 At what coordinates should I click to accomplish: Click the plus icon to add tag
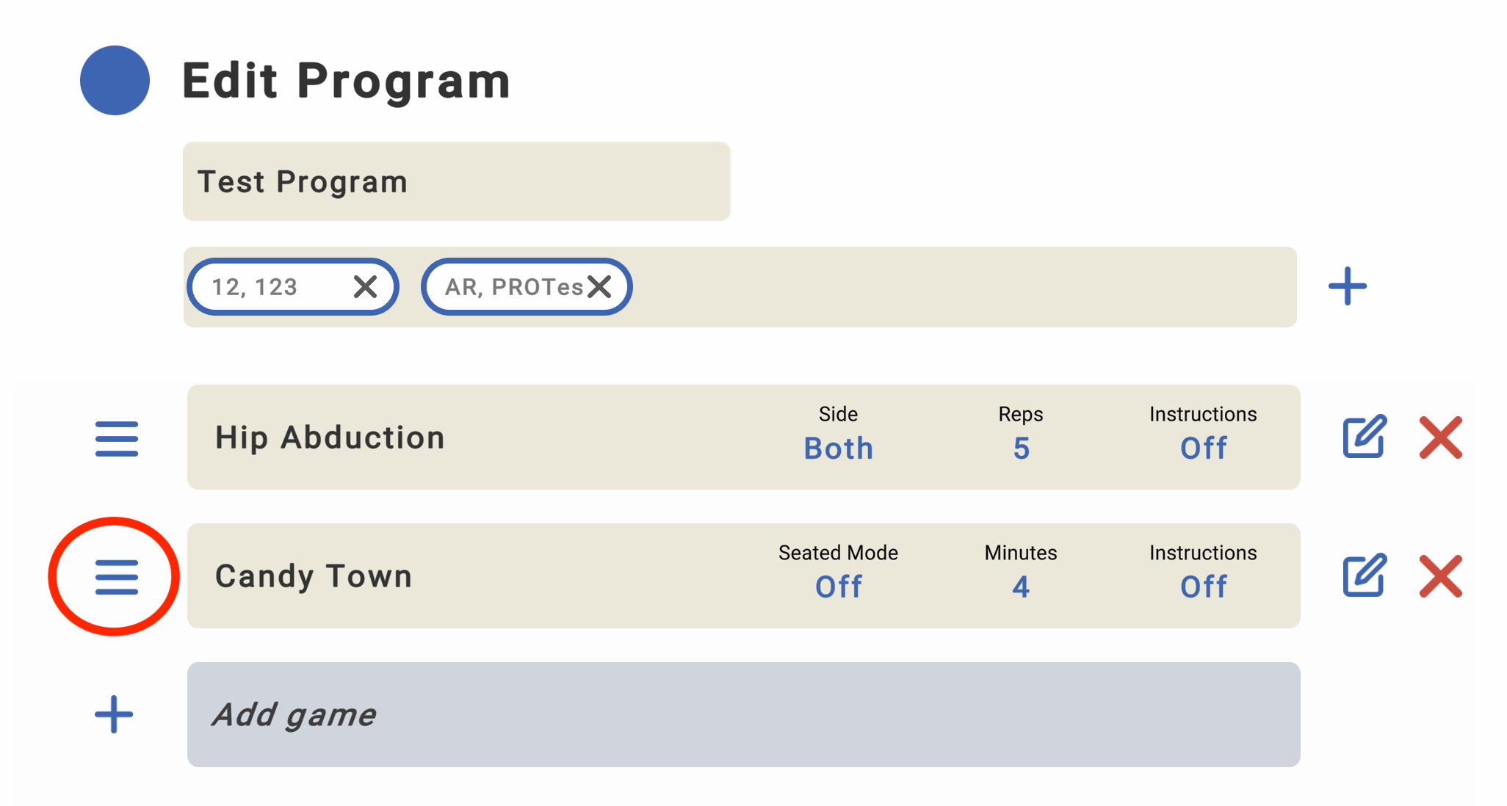point(1347,286)
